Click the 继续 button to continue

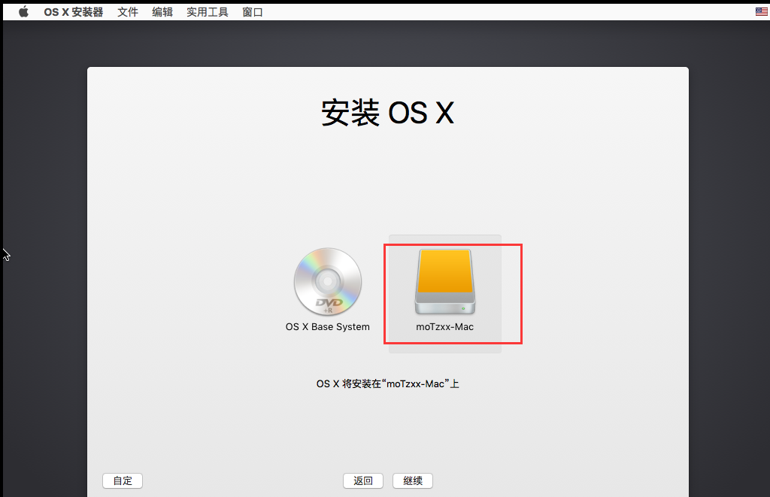click(413, 480)
